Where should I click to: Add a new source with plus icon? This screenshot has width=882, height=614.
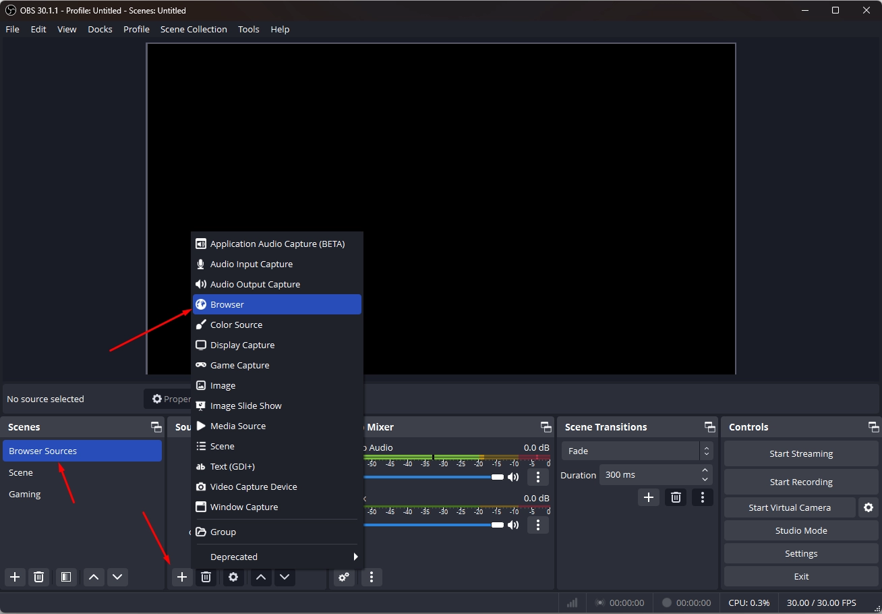click(182, 577)
